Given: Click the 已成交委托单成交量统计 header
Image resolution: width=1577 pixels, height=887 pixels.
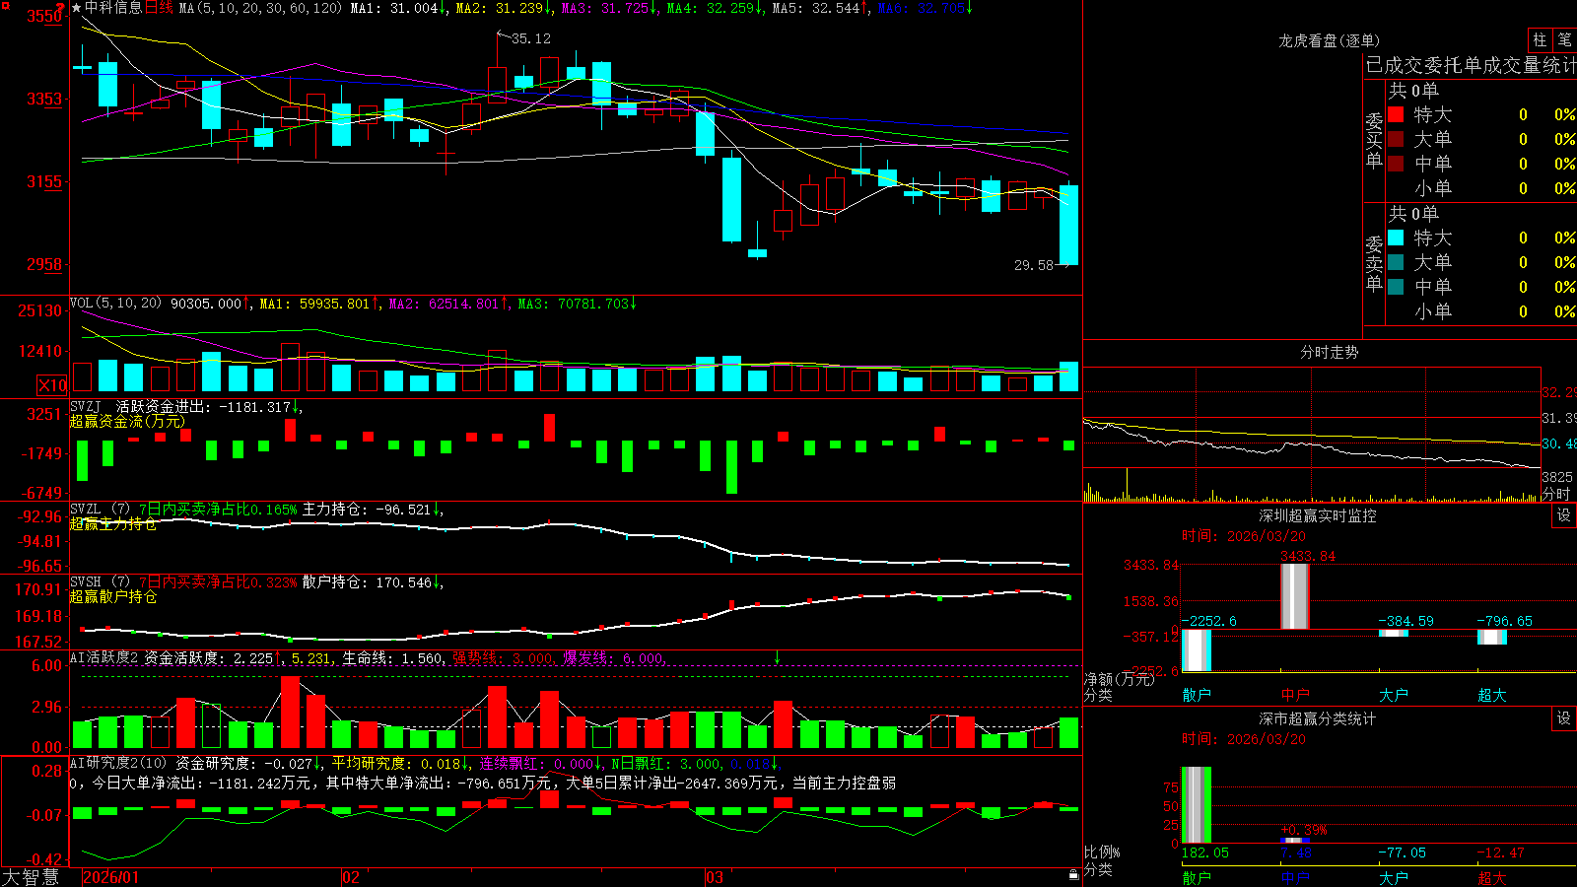Looking at the screenshot, I should [1471, 65].
